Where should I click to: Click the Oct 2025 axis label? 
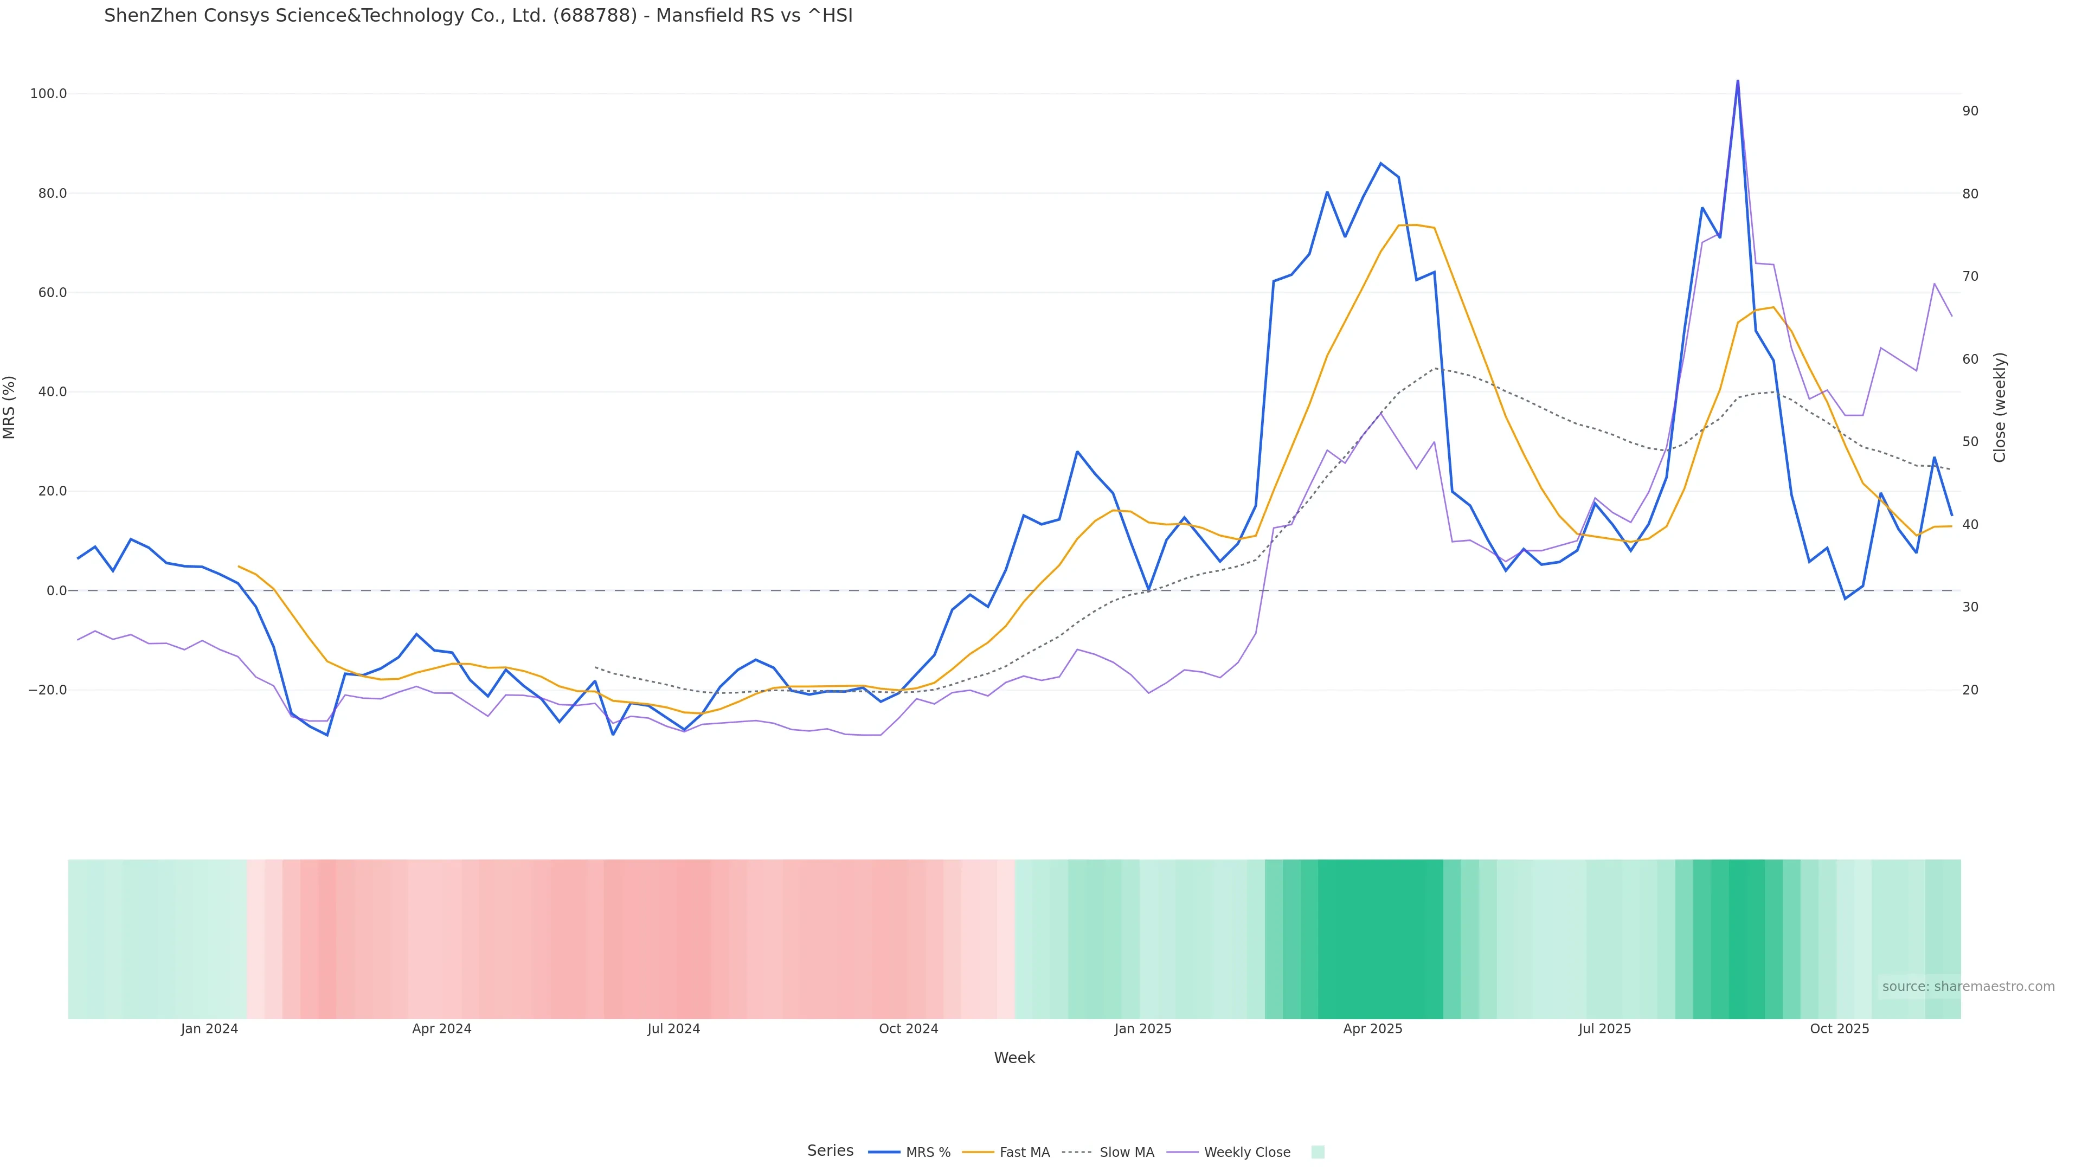click(x=1839, y=1029)
